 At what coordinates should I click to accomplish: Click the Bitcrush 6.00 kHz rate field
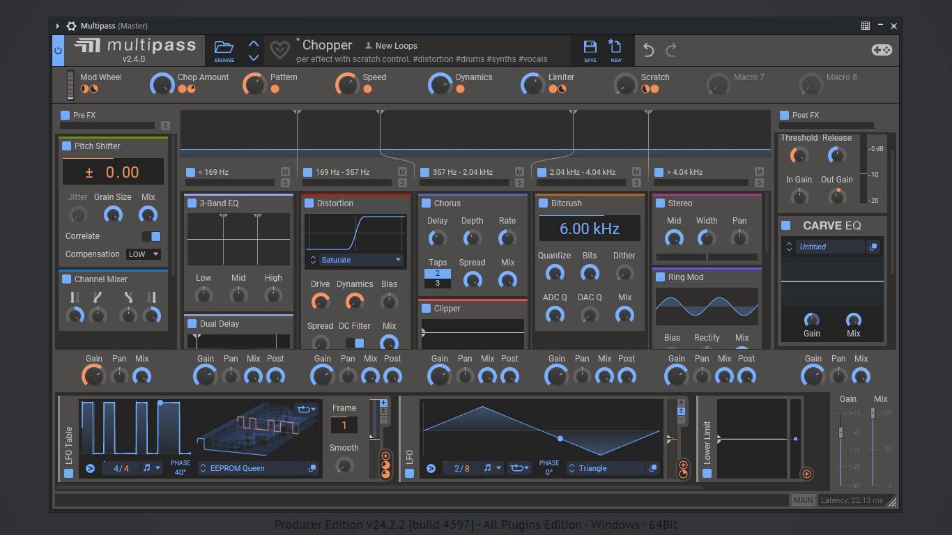pyautogui.click(x=590, y=228)
